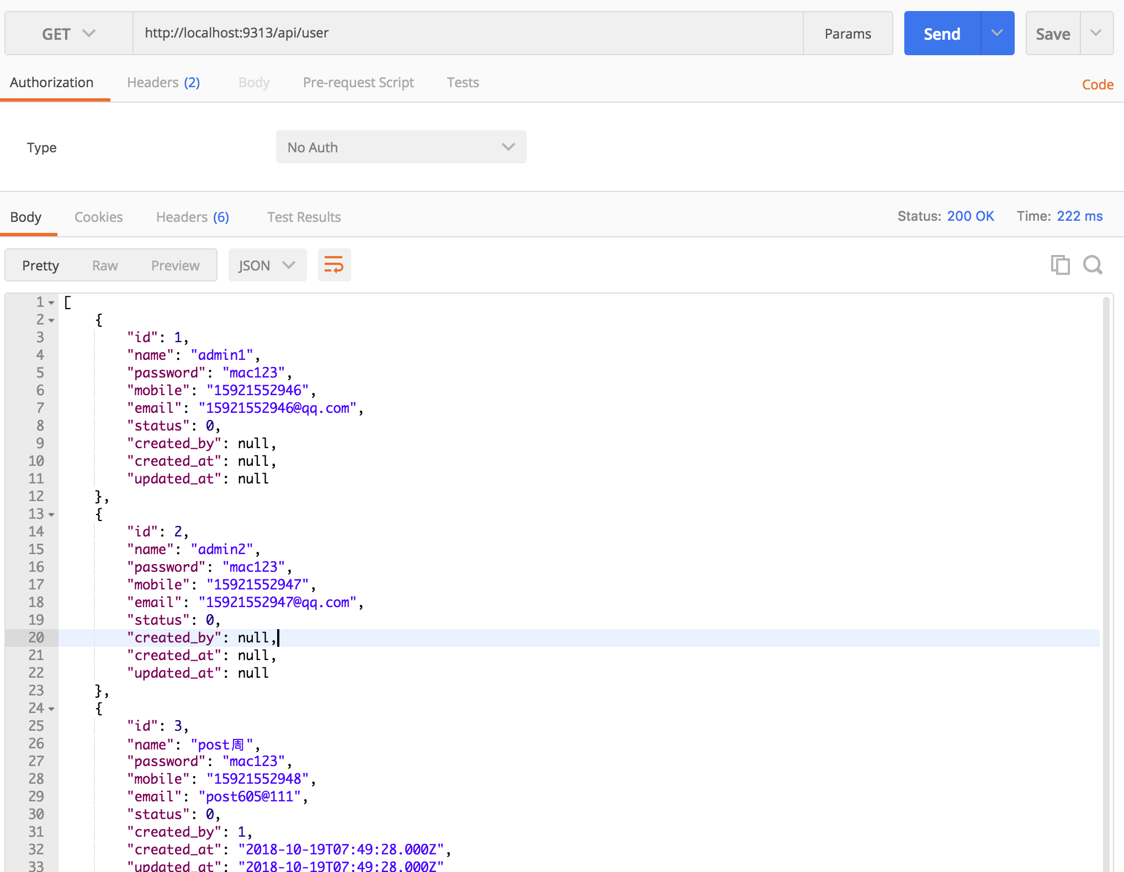Switch to Raw response view
Image resolution: width=1124 pixels, height=872 pixels.
click(105, 265)
